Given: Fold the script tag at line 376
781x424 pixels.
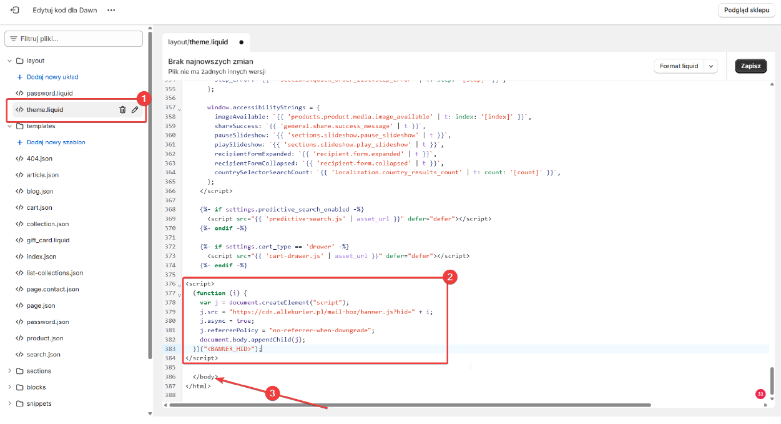Looking at the screenshot, I should [x=180, y=285].
